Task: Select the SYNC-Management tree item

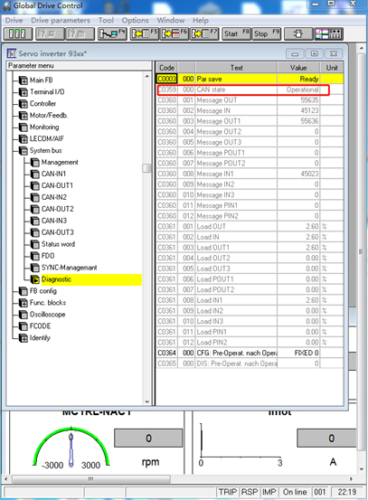Action: pos(70,268)
